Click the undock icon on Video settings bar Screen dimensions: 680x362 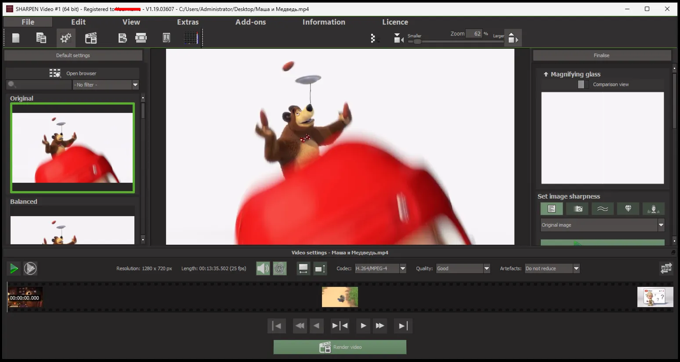pyautogui.click(x=673, y=253)
